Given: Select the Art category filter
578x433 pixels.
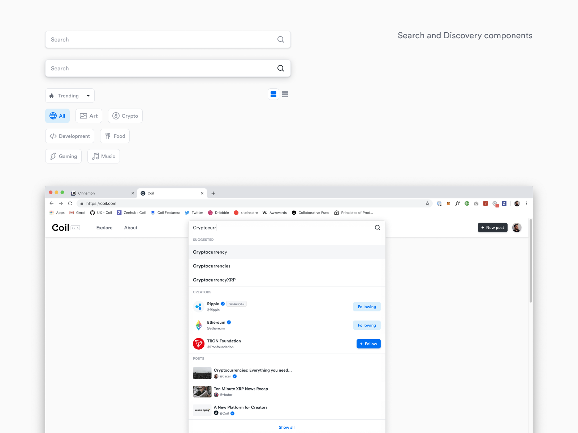Looking at the screenshot, I should (89, 116).
